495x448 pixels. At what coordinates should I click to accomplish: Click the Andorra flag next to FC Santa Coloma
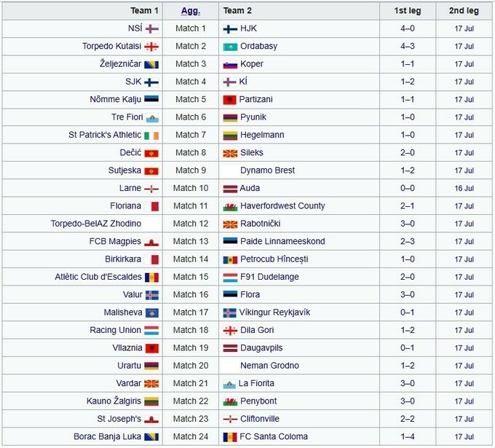point(229,437)
